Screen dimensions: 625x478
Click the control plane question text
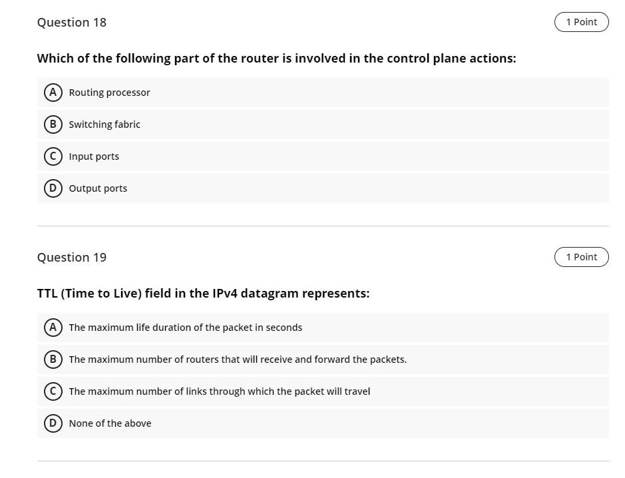pos(276,58)
